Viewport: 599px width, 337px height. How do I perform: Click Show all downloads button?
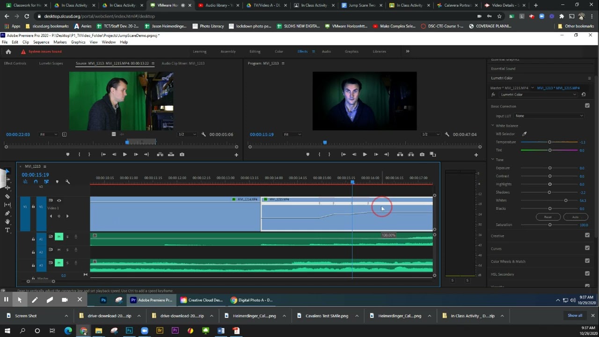[x=575, y=315]
